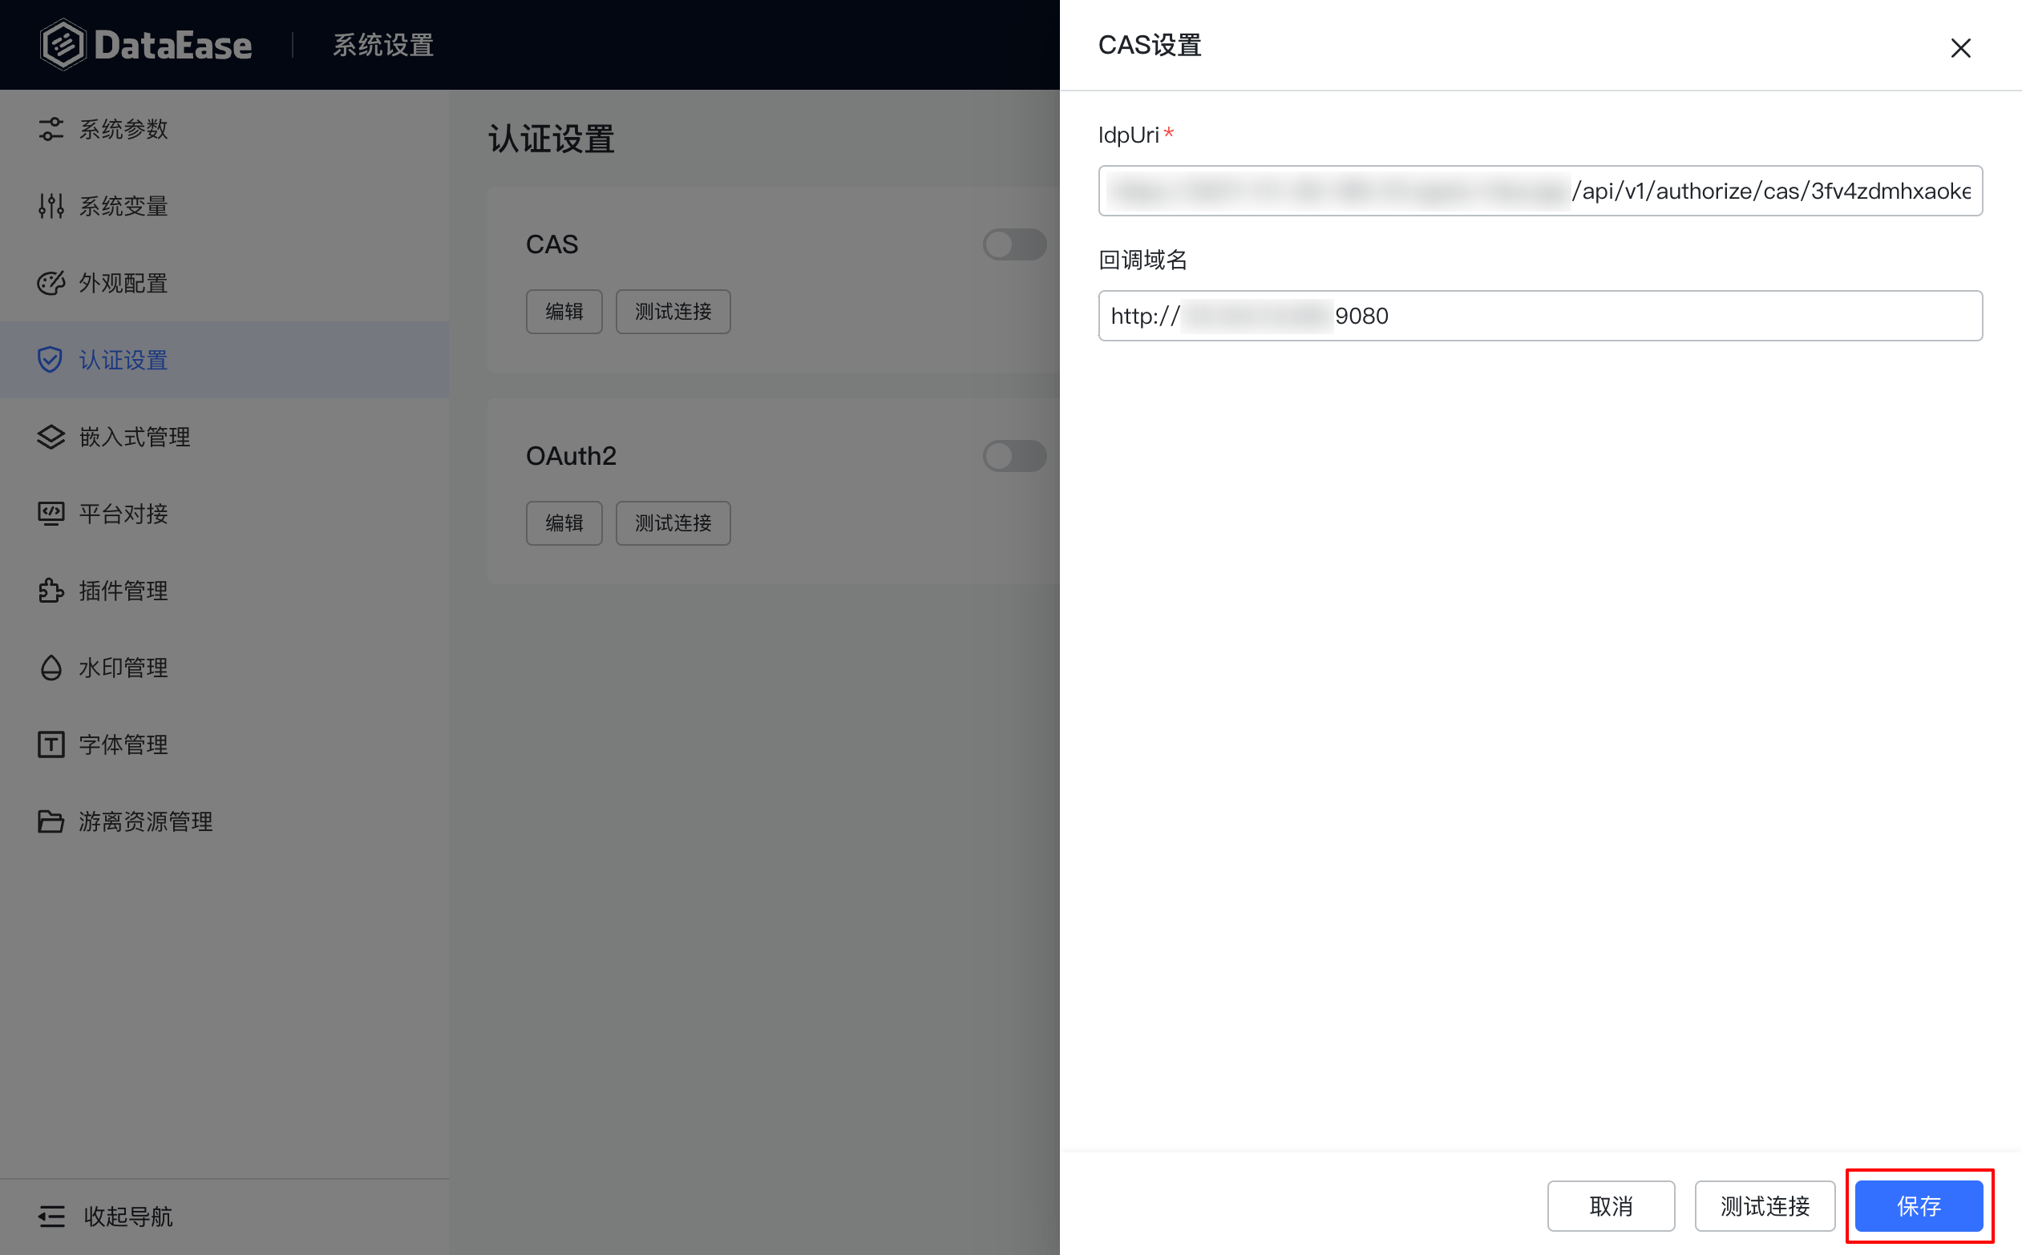2022x1255 pixels.
Task: Click 编辑 under the CAS section
Action: [564, 311]
